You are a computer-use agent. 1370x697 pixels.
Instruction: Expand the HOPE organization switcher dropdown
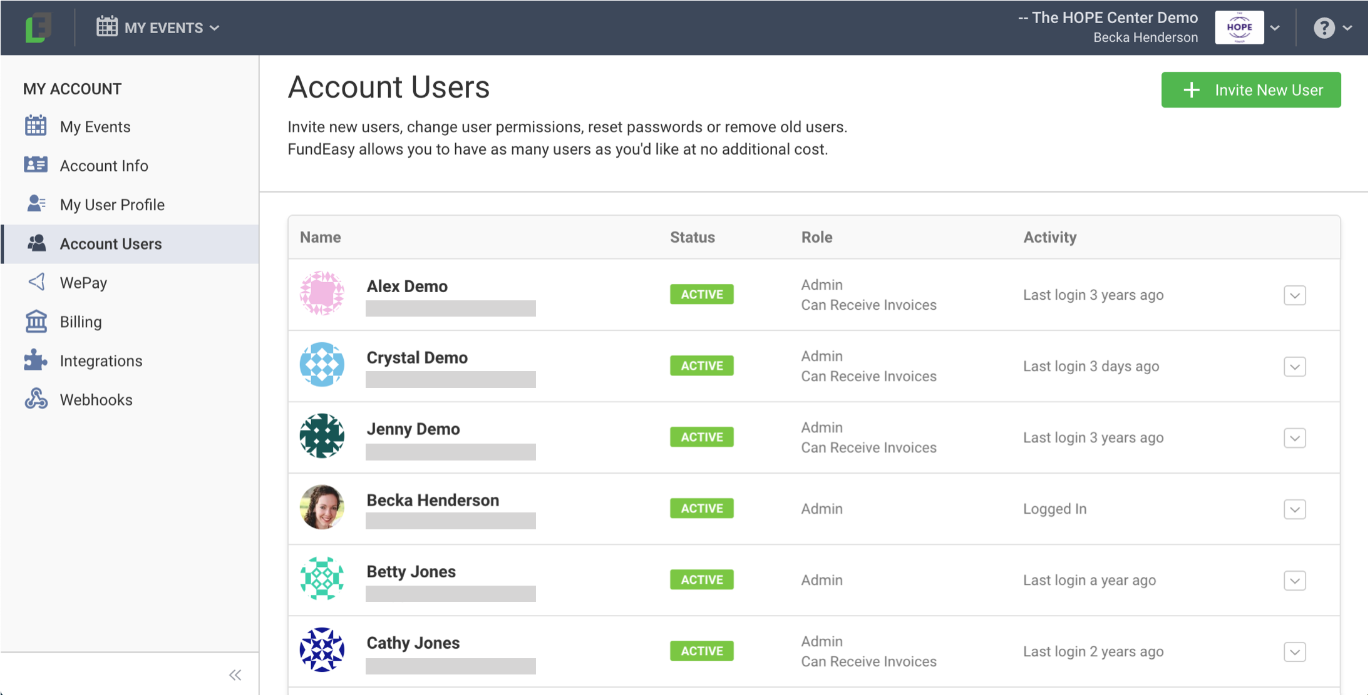(1275, 28)
